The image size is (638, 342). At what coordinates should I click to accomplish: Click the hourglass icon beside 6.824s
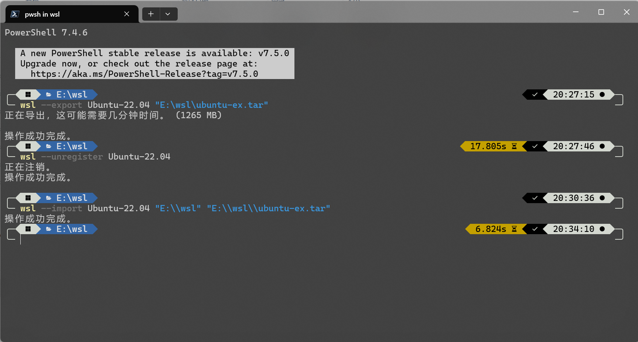click(x=514, y=229)
